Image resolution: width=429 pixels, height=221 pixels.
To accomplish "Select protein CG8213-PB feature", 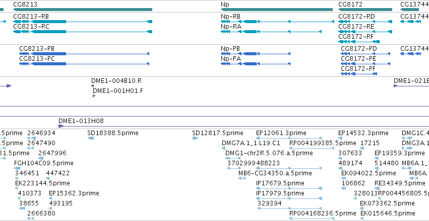I will coord(84,54).
